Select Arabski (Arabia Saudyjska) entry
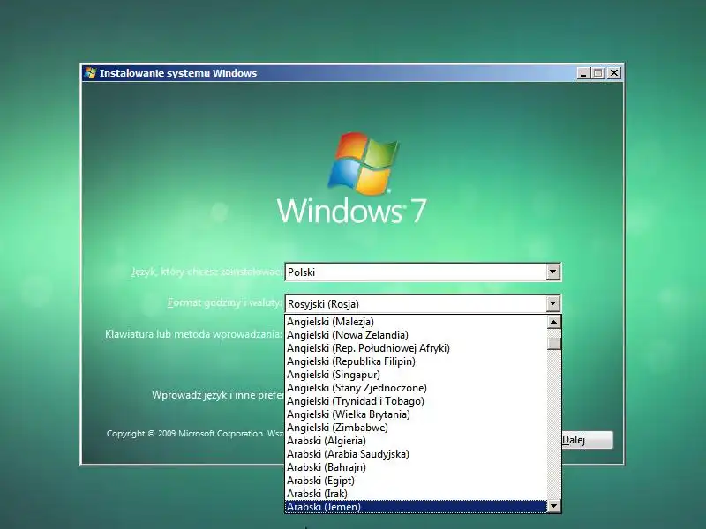The height and width of the screenshot is (529, 706). click(416, 454)
